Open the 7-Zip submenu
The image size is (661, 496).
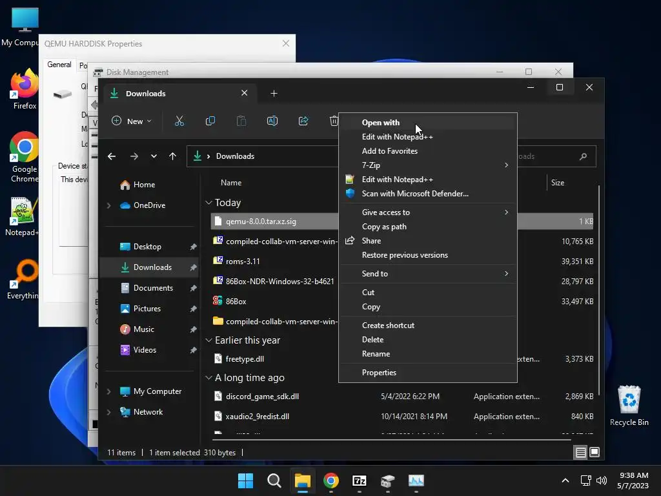coord(428,165)
